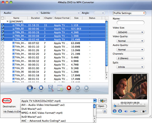The height and width of the screenshot is (123, 152).
Task: Click the pause conversion toolbar button
Action: pyautogui.click(x=78, y=88)
